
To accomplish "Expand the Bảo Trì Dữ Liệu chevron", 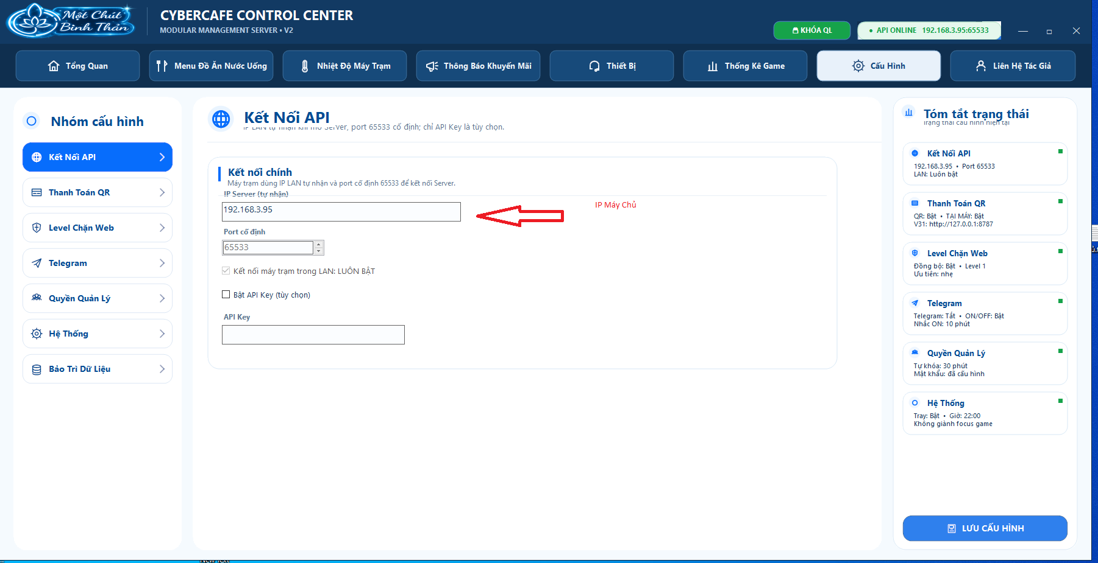I will (162, 369).
